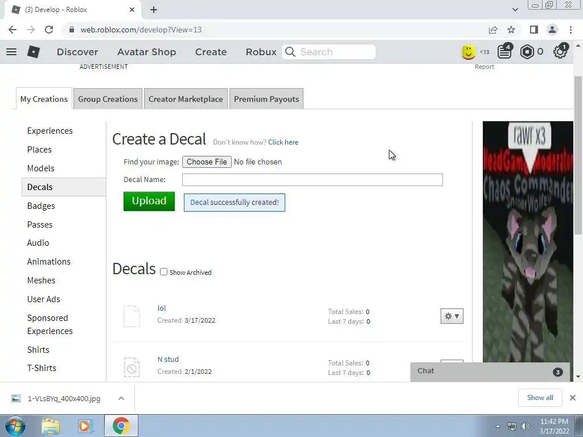583x437 pixels.
Task: Bookmark this page with the star
Action: pos(511,30)
